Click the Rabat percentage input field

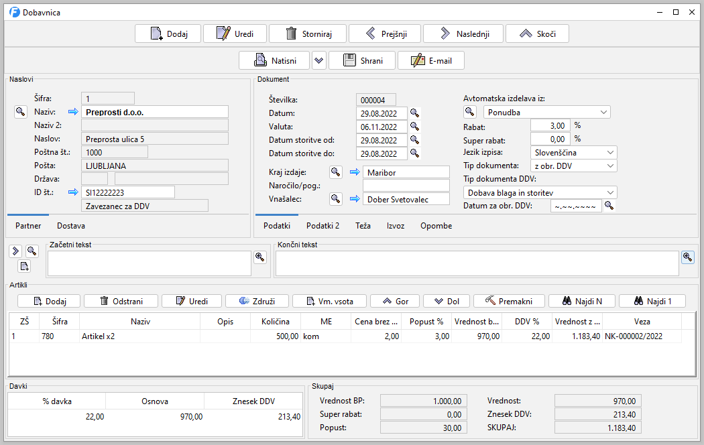pos(550,126)
